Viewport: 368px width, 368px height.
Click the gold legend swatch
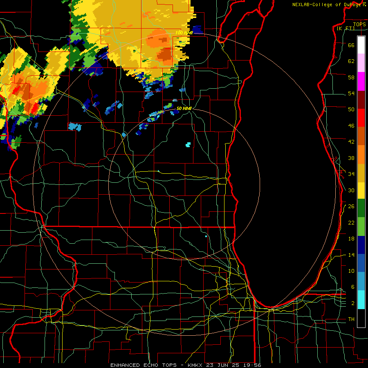[361, 173]
